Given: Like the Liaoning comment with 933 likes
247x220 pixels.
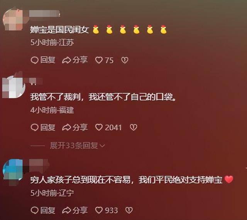Looking at the screenshot, I should (107, 210).
